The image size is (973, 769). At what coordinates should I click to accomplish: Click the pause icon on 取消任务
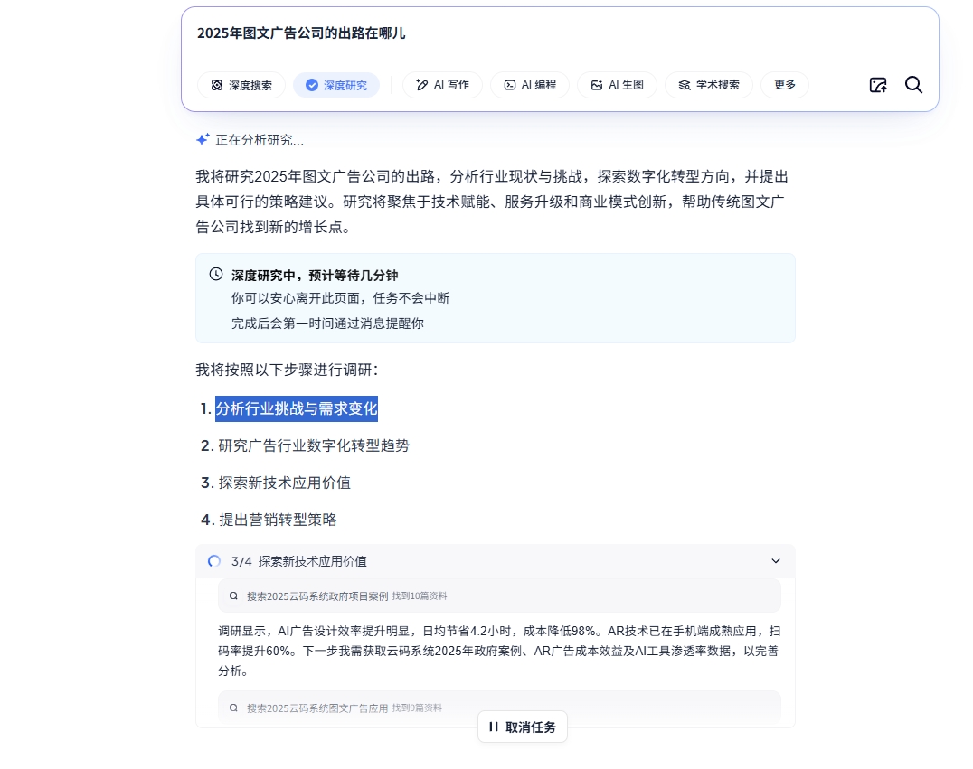(x=494, y=727)
